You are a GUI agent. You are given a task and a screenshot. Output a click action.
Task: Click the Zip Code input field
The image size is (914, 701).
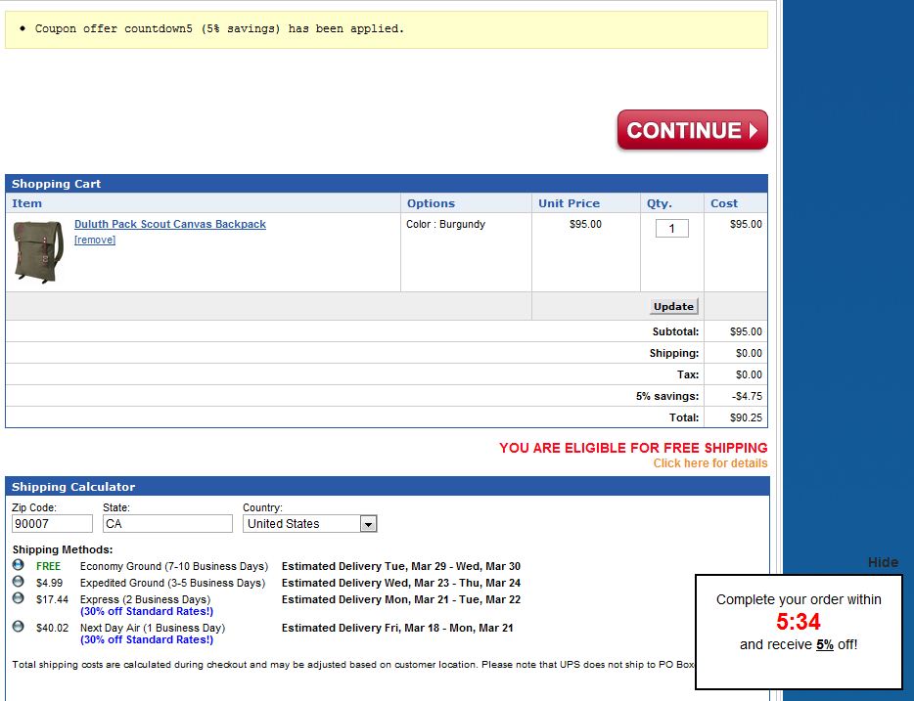pos(52,523)
